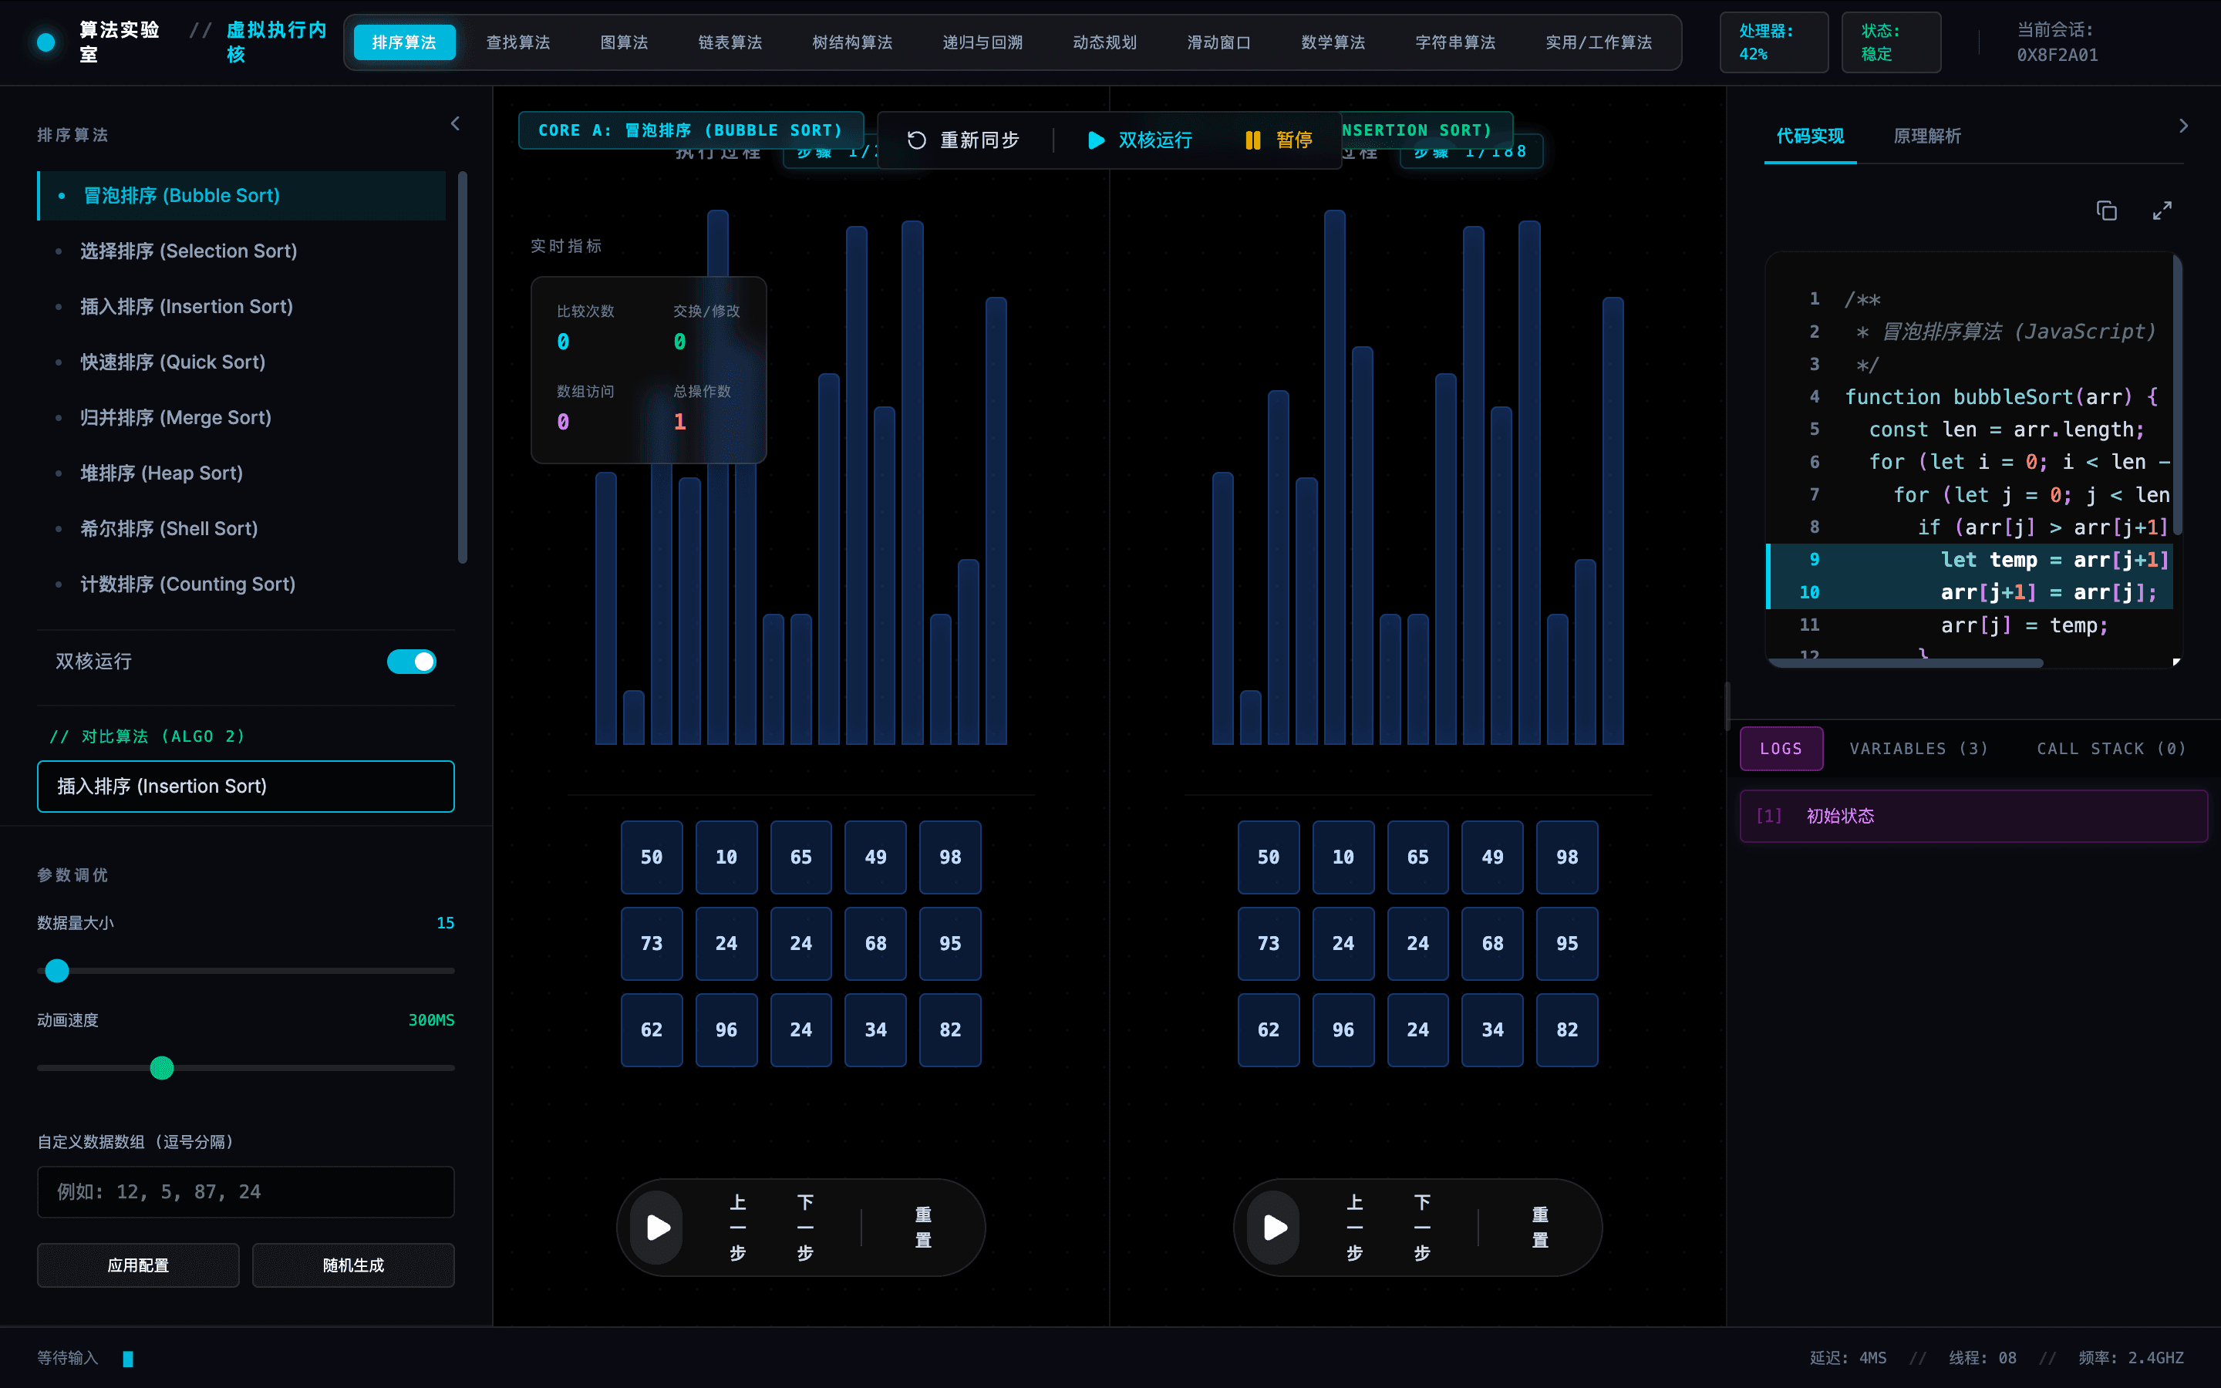Adjust the 动画速度 slider handle
The height and width of the screenshot is (1388, 2221).
coord(161,1068)
